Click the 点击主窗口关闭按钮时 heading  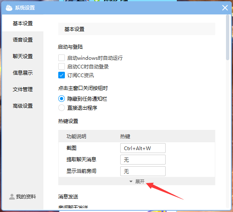83,88
